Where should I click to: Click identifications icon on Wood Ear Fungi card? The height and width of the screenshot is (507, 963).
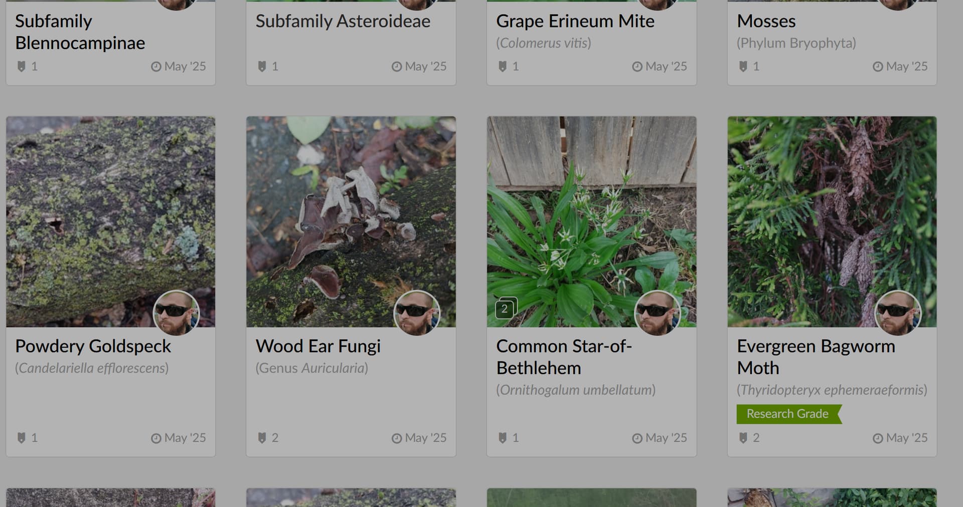(262, 438)
